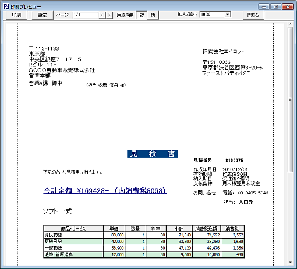The image size is (297, 269).
Task: Click the 株式会社エイコット company name
Action: click(223, 51)
